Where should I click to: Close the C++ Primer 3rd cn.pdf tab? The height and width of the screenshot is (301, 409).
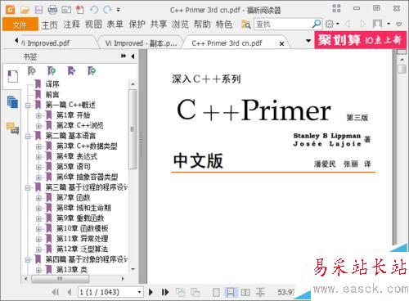282,43
